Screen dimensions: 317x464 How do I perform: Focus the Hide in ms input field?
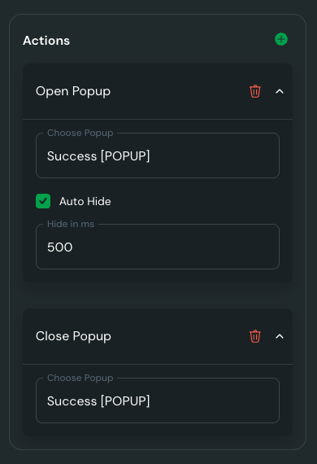158,247
